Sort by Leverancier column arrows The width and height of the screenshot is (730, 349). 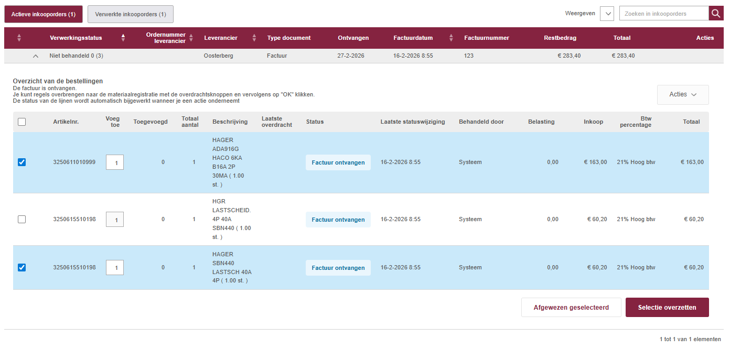(x=254, y=38)
